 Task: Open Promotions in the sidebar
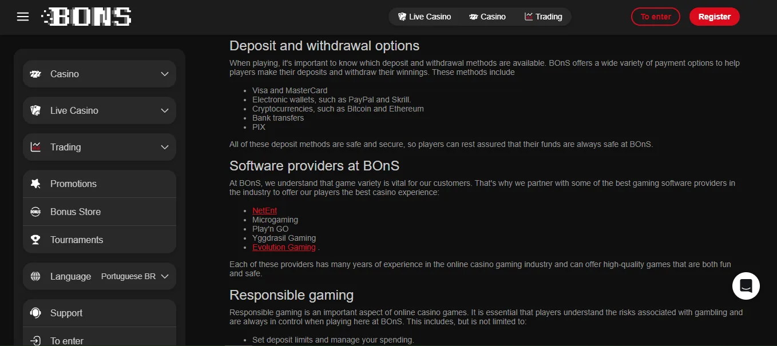[x=100, y=184]
